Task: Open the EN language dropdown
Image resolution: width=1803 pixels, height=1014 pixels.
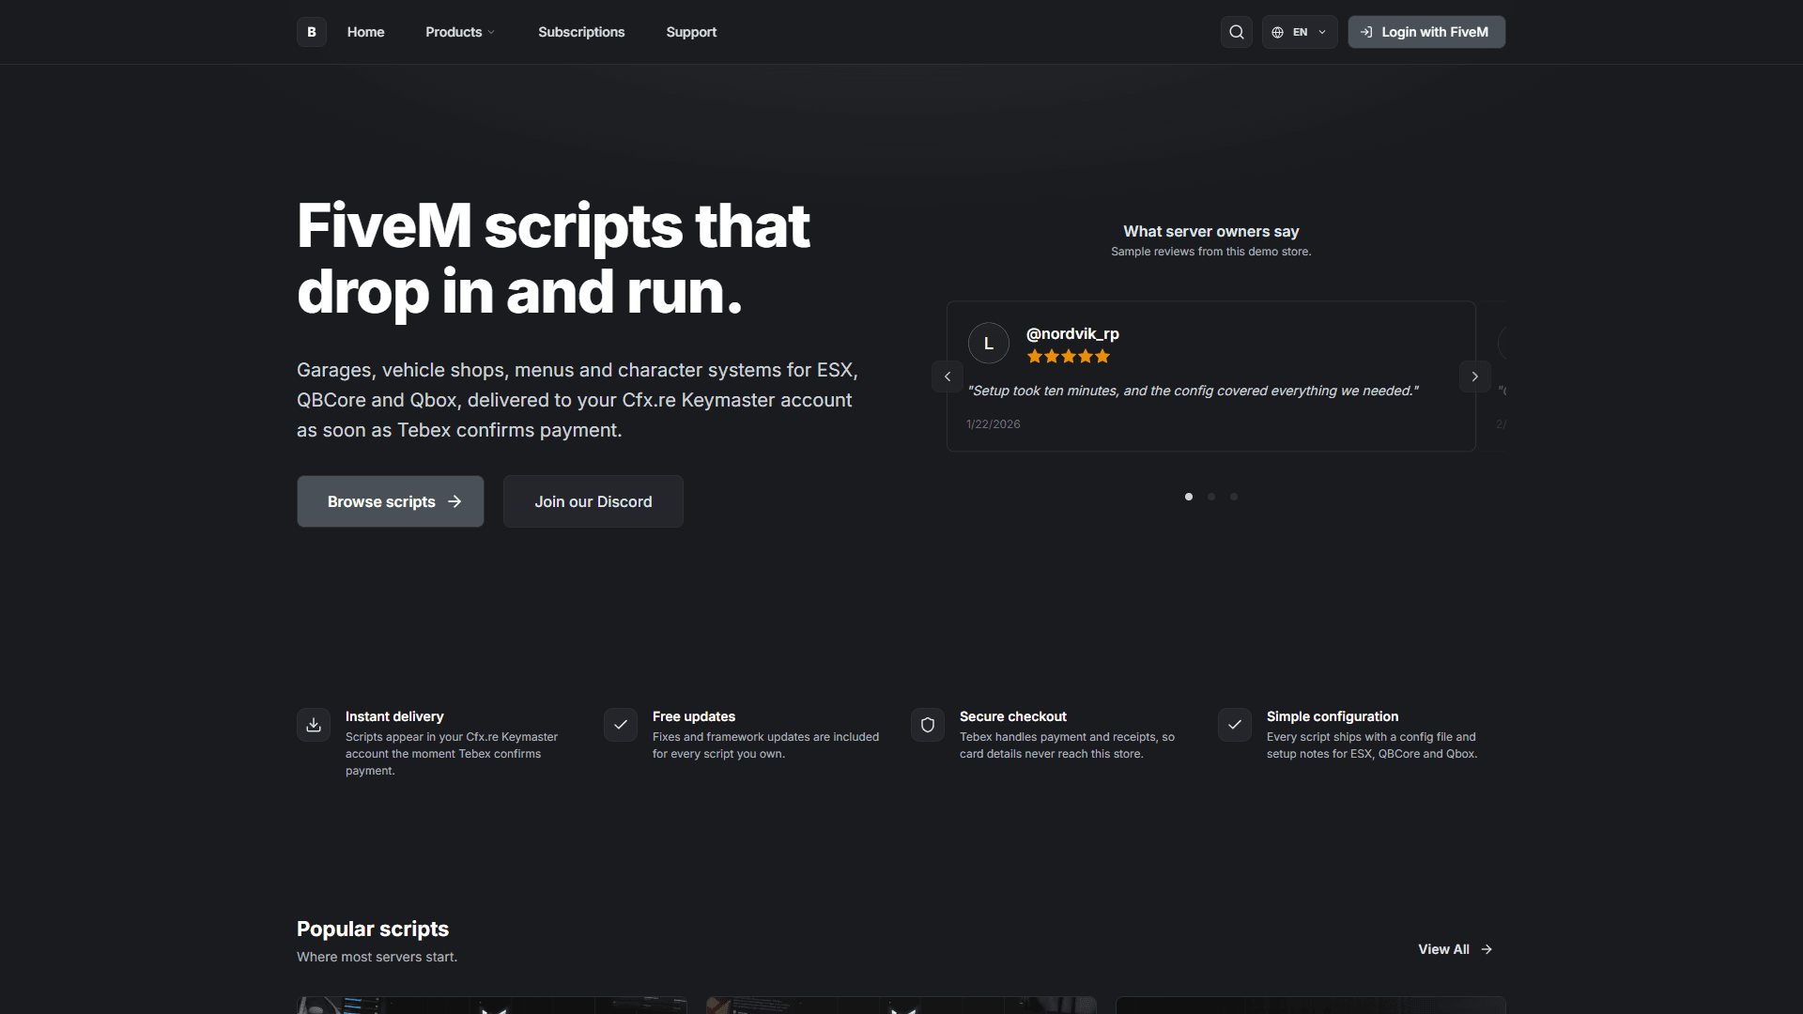Action: pyautogui.click(x=1300, y=32)
